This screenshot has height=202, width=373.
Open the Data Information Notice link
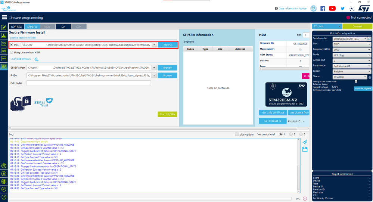[x=292, y=8]
